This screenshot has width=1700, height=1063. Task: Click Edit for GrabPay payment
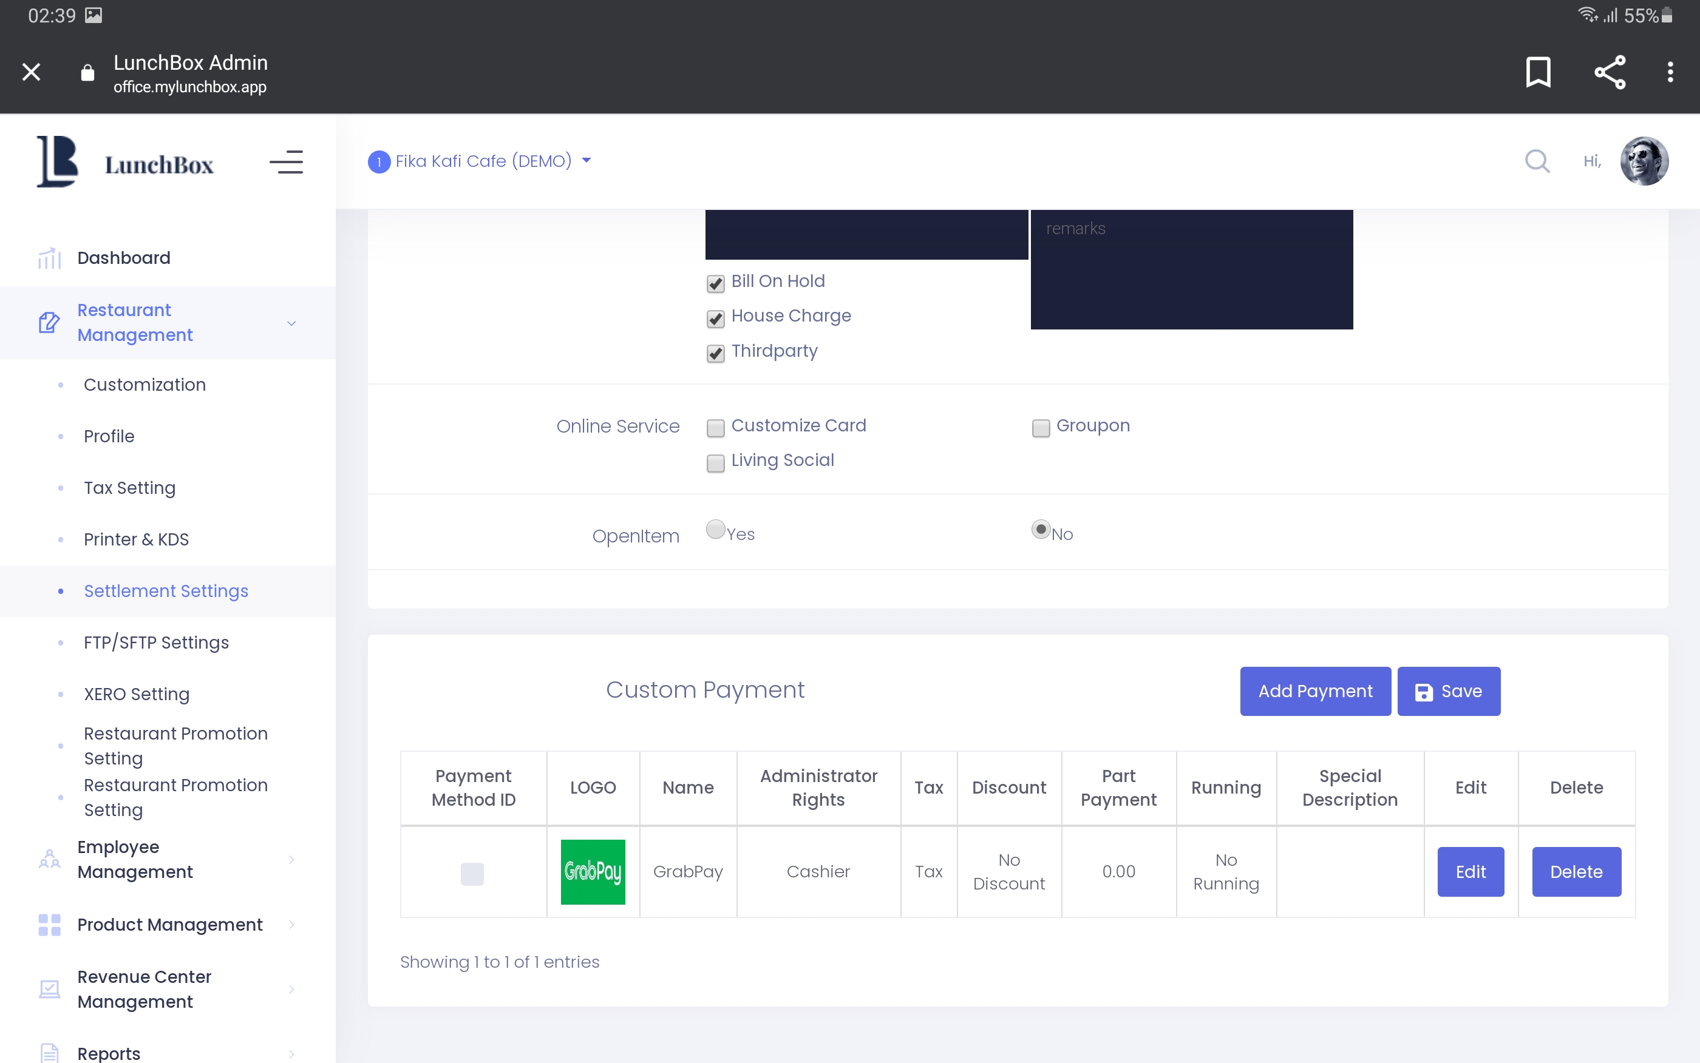coord(1470,872)
